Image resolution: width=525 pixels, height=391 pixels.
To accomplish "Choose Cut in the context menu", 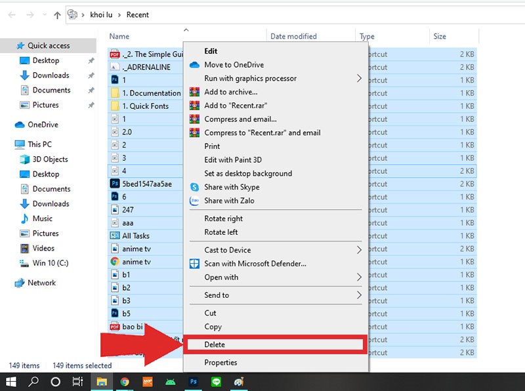I will pyautogui.click(x=276, y=313).
